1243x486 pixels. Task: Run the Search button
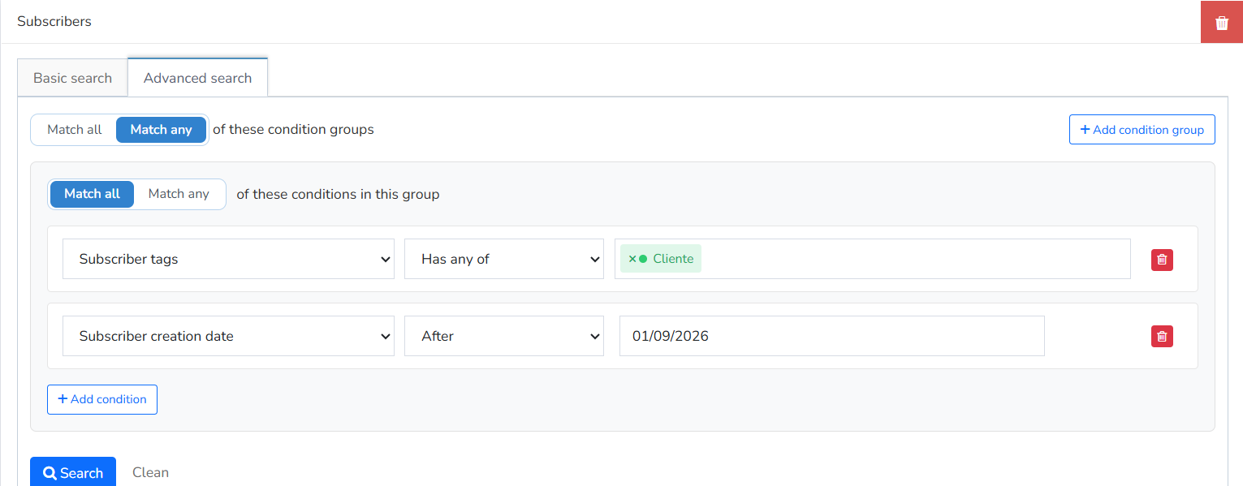click(x=73, y=472)
